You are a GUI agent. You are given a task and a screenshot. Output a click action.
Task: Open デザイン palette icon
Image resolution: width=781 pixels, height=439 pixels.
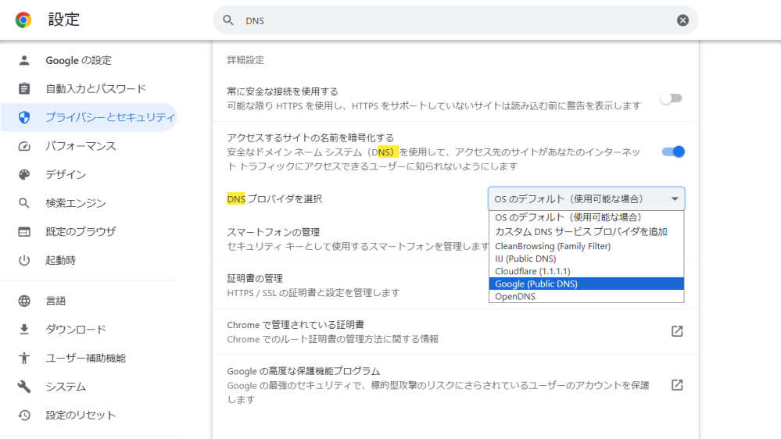(x=24, y=175)
